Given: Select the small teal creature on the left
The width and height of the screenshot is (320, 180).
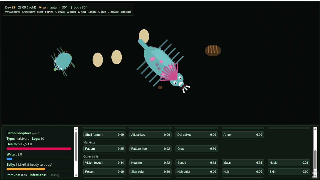Looking at the screenshot, I should [x=63, y=62].
